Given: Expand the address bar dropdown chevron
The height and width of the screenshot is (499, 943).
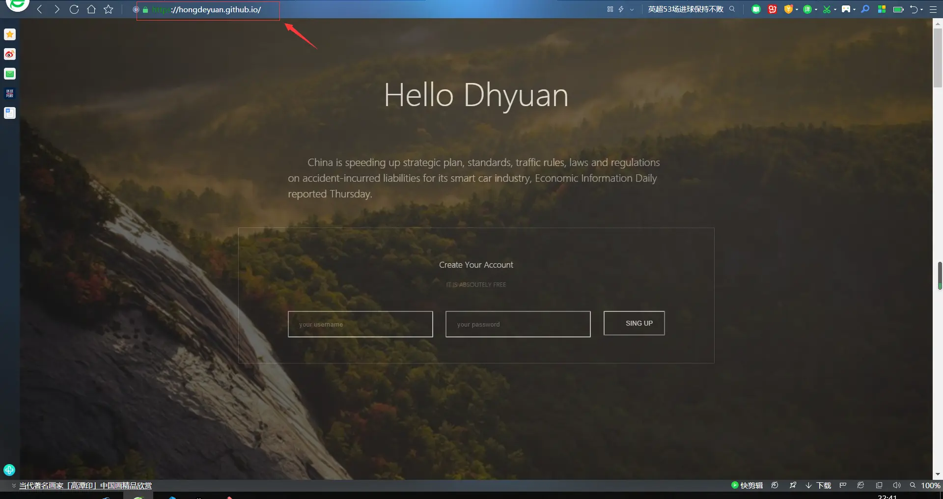Looking at the screenshot, I should [x=632, y=9].
